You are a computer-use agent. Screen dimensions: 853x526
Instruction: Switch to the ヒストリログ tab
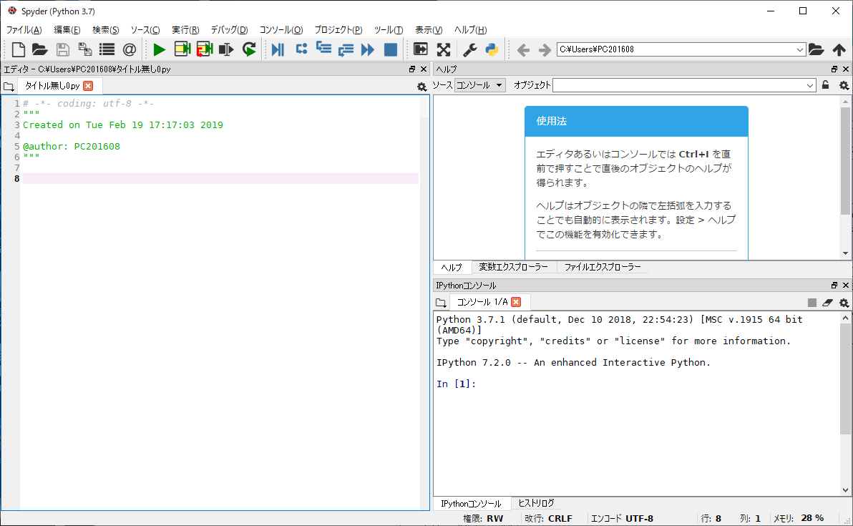click(x=536, y=503)
